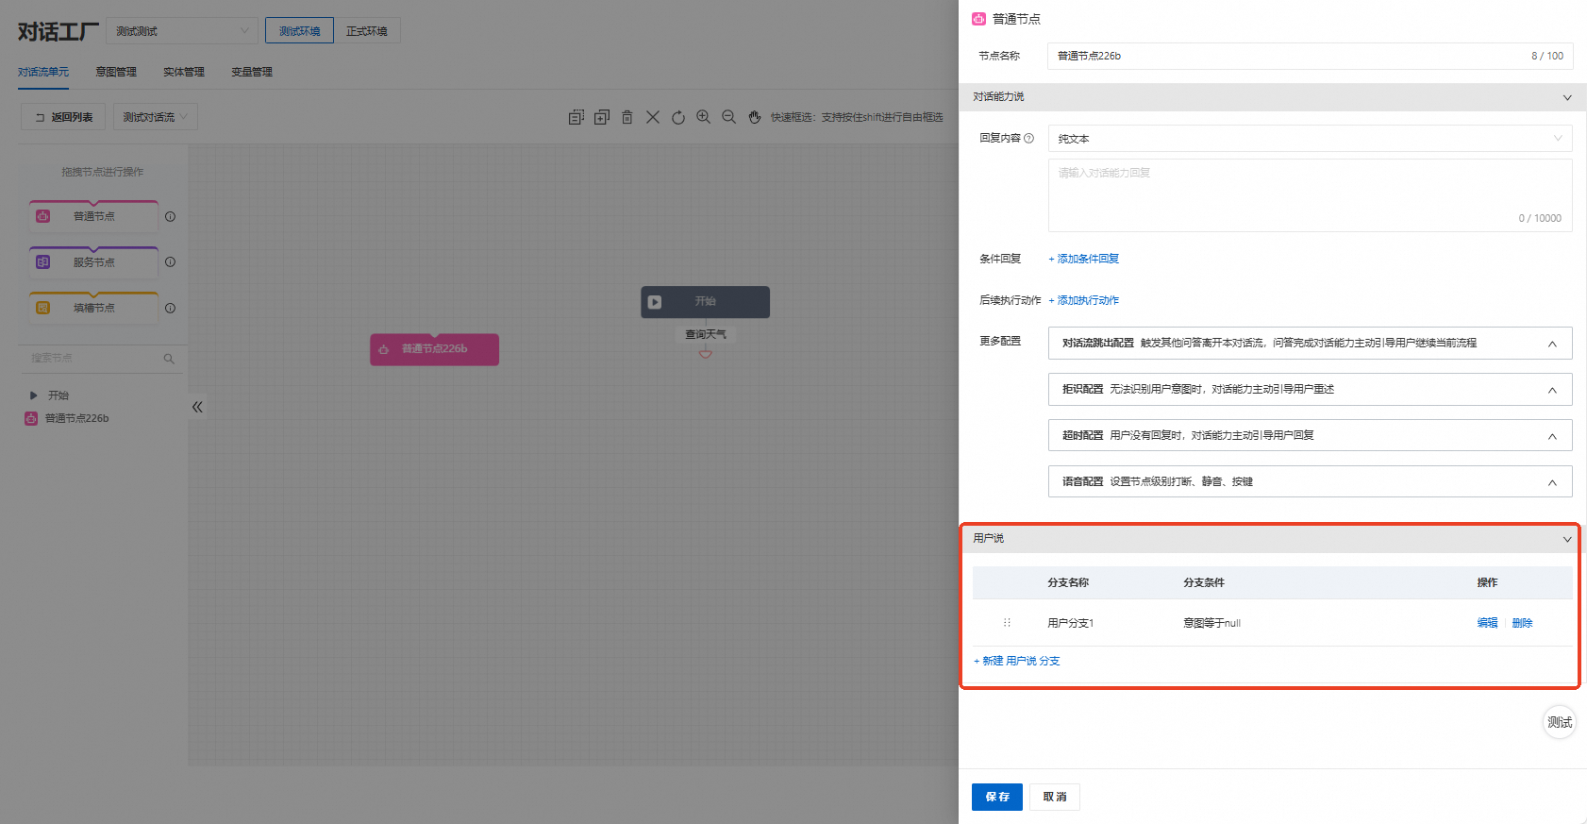The image size is (1587, 824).
Task: Select the 测试环境 environment tab
Action: tap(299, 30)
